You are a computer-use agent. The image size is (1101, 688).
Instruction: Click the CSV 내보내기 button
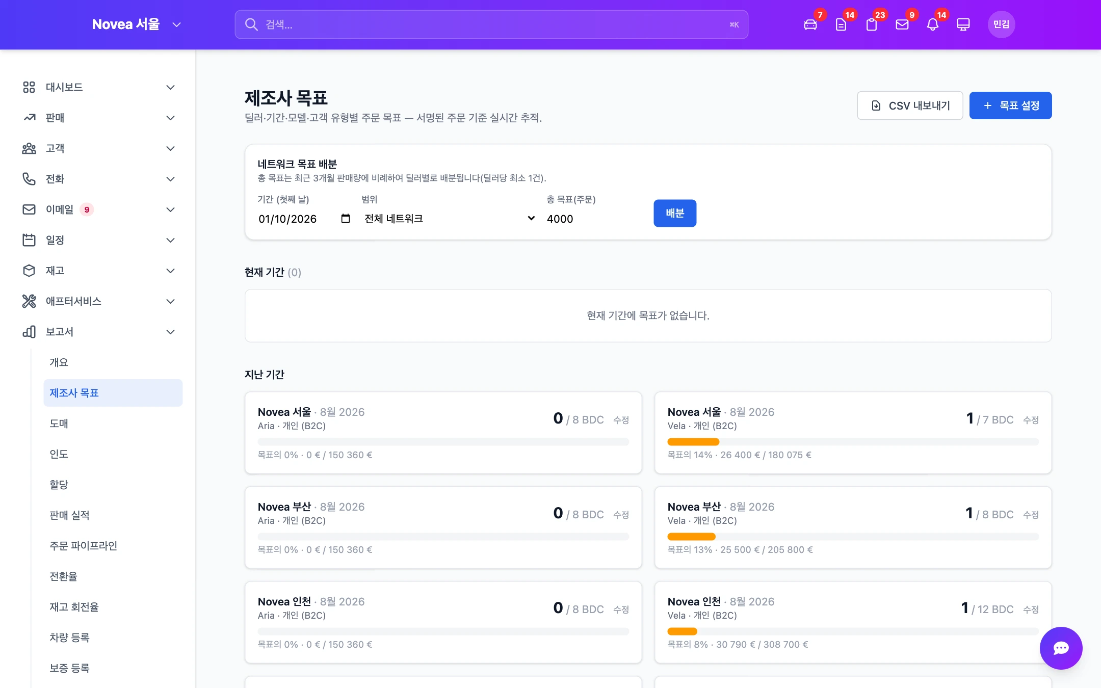point(910,105)
